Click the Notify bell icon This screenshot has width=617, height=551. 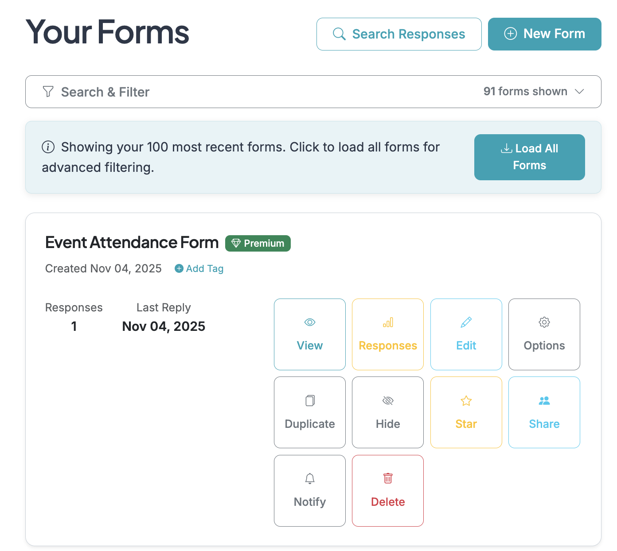309,478
